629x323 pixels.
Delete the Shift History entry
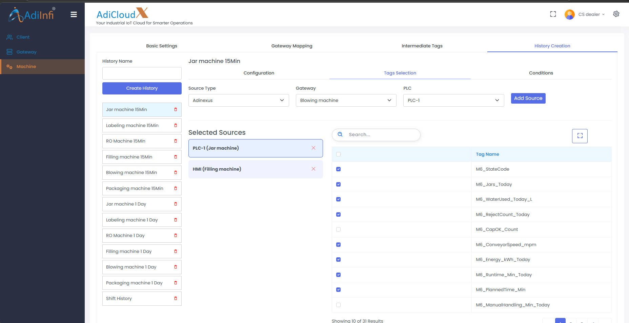pos(176,299)
